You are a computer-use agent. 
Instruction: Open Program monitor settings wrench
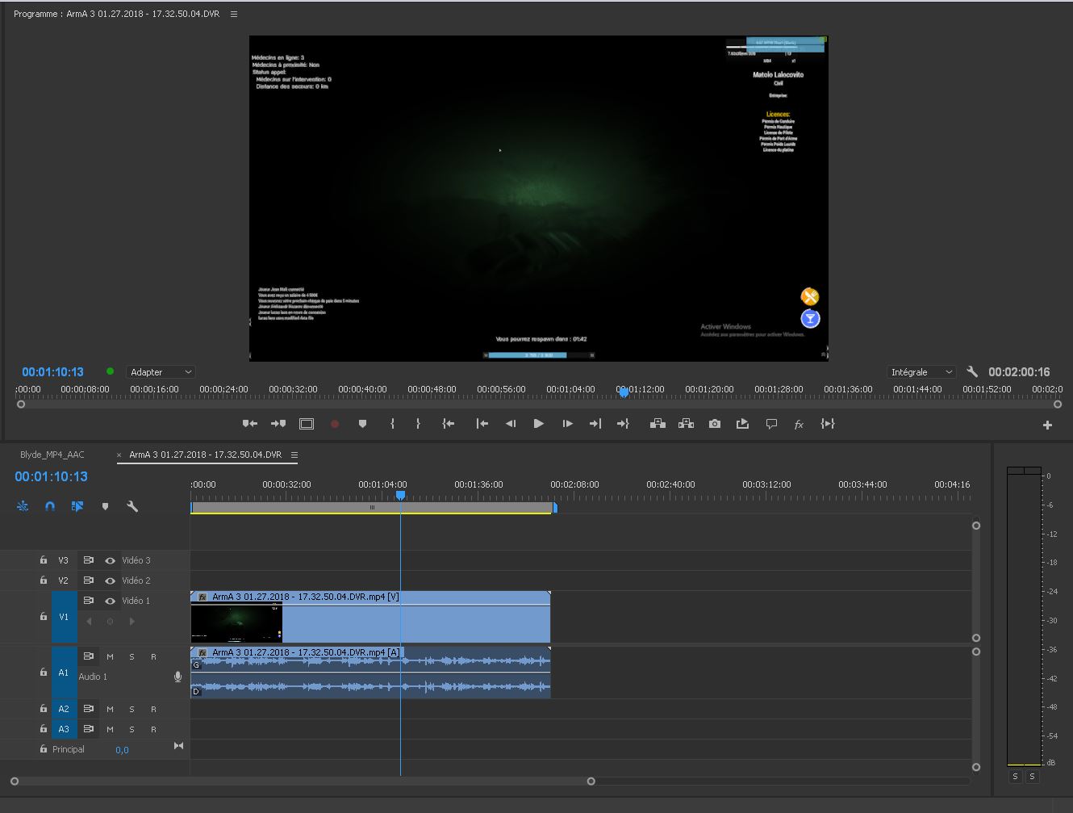tap(972, 372)
